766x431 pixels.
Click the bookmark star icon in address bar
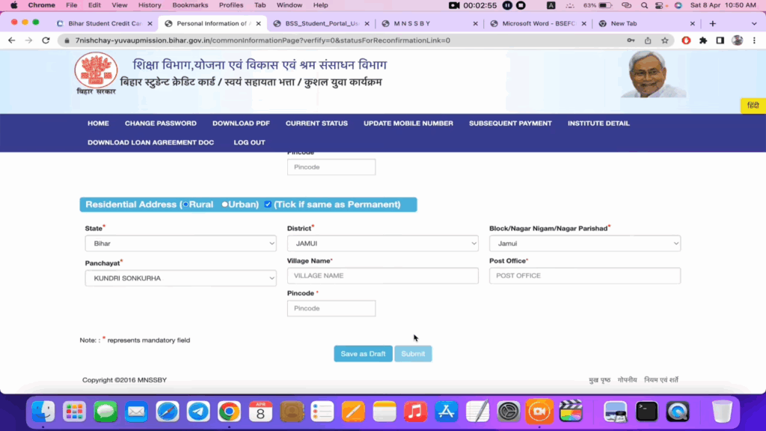pyautogui.click(x=664, y=40)
